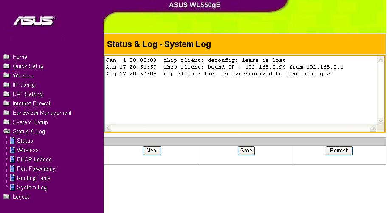Click the 'Status & Log - System Log' heading
This screenshot has height=213, width=389.
(x=159, y=44)
